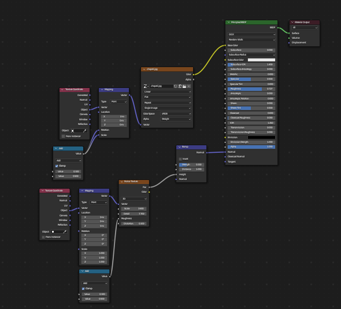
Task: Open the Random Walk subsurface method dropdown
Action: [251, 40]
